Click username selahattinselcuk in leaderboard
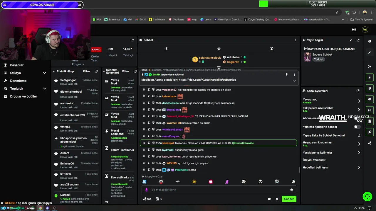Screen dimensions: 376x211 [210, 58]
